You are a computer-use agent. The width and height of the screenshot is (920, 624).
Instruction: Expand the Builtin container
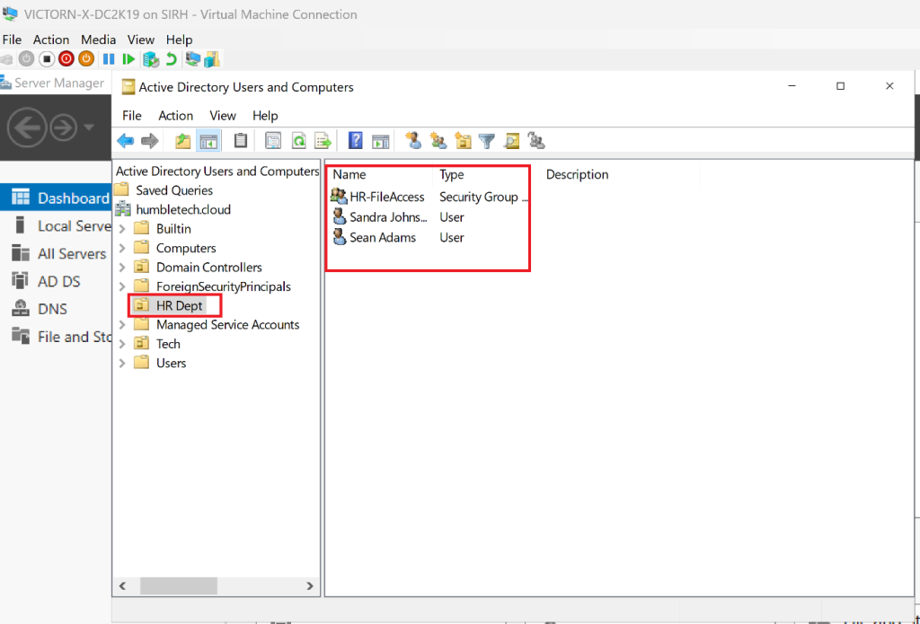[122, 229]
